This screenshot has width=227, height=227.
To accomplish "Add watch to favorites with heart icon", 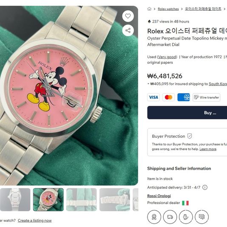I will [128, 16].
